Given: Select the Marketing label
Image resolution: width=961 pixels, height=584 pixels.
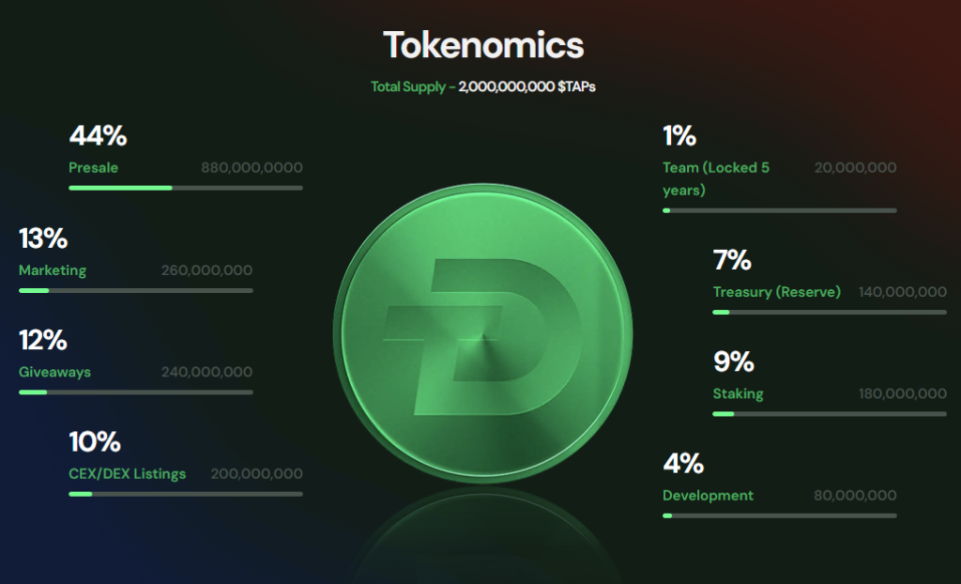Looking at the screenshot, I should tap(53, 270).
